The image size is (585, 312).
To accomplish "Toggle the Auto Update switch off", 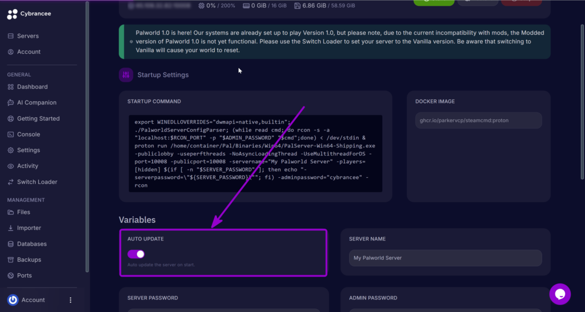I will pyautogui.click(x=136, y=254).
